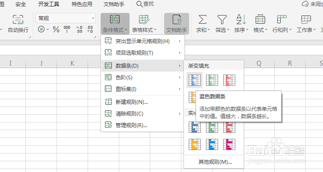Viewport: 323px width, 172px height.
Task: Select red gradient data bar
Action: [x=229, y=80]
